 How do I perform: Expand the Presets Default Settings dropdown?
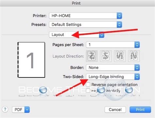(x=85, y=25)
